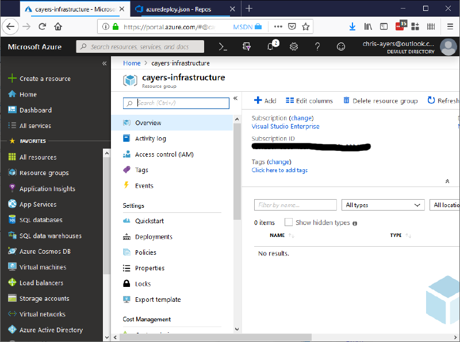This screenshot has height=342, width=460.
Task: Open the feedback smiley icon
Action: [x=341, y=46]
